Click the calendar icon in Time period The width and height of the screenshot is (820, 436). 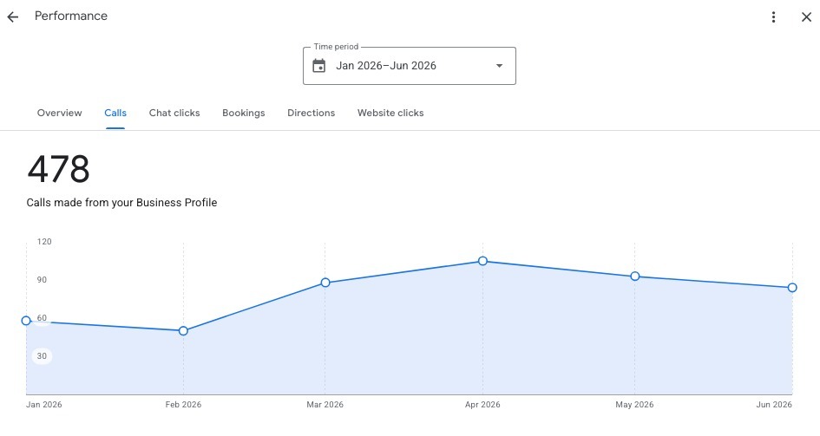319,66
